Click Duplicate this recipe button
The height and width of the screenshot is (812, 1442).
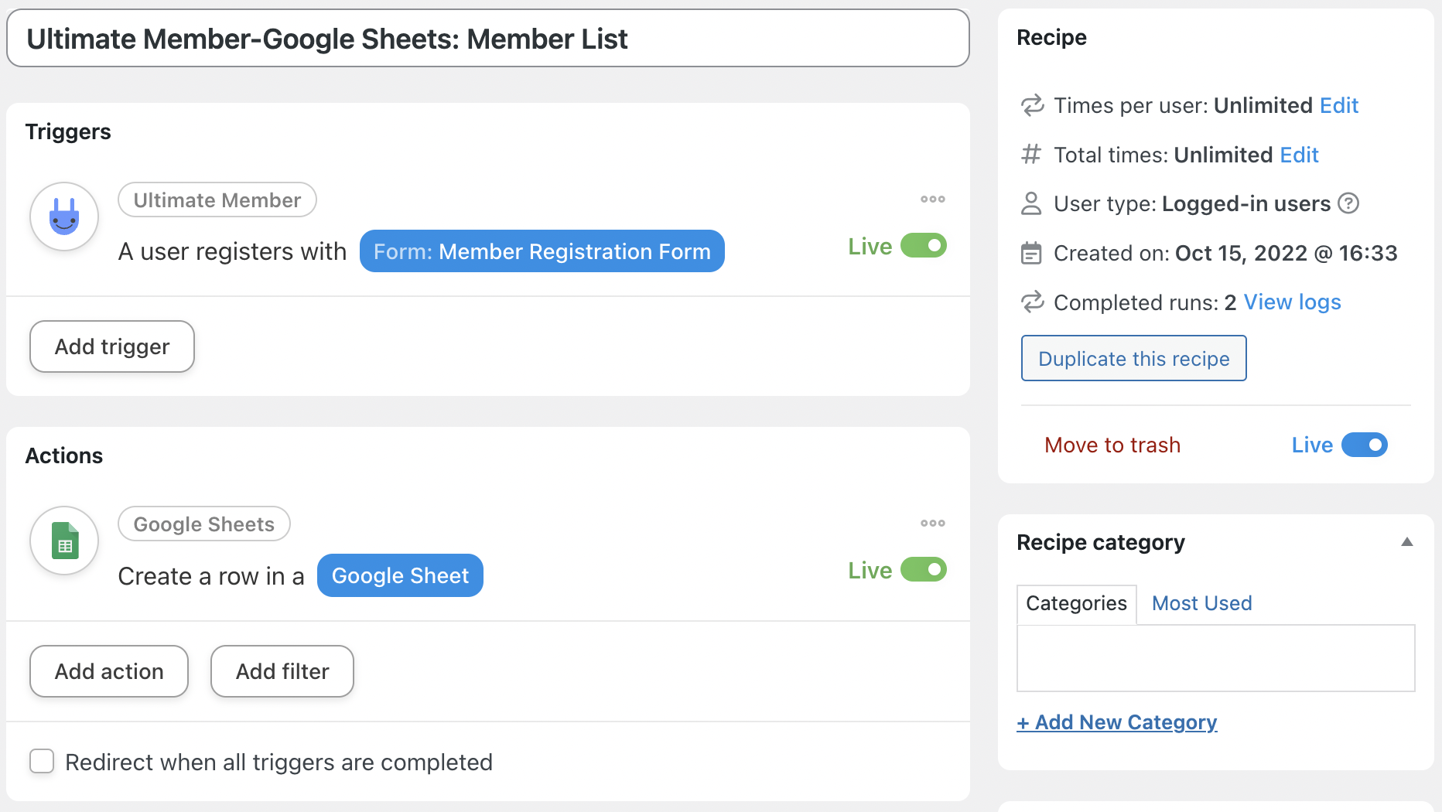1133,358
